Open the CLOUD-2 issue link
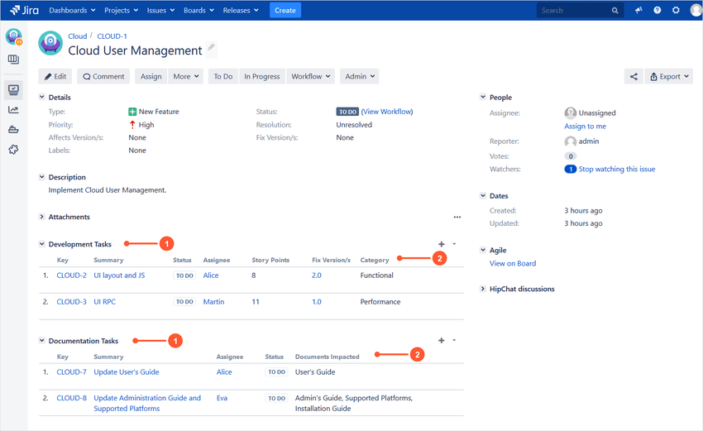Image resolution: width=703 pixels, height=431 pixels. pos(71,275)
